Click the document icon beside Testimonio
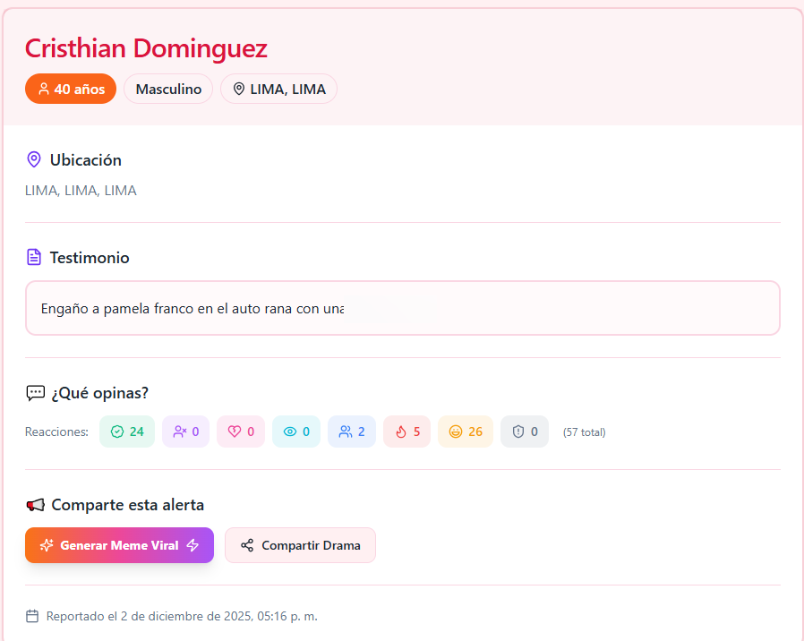Viewport: 804px width, 641px height. click(x=34, y=258)
